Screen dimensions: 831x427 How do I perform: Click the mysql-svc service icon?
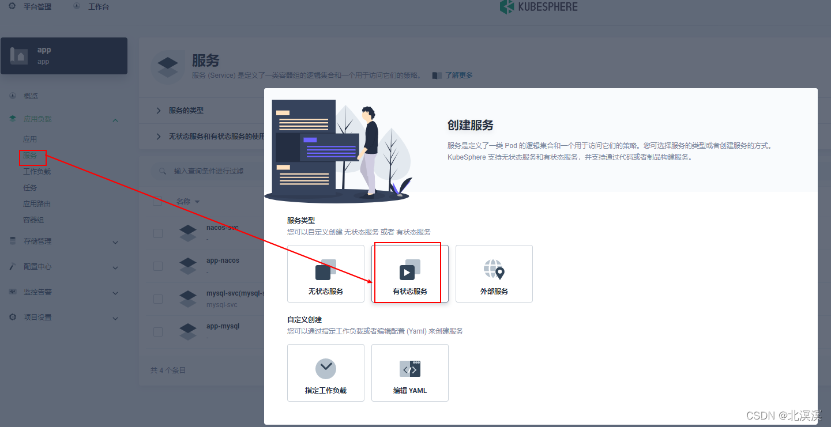tap(188, 298)
